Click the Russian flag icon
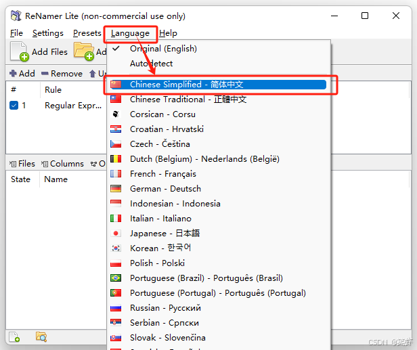Viewport: 417px width, 350px height. (x=116, y=308)
